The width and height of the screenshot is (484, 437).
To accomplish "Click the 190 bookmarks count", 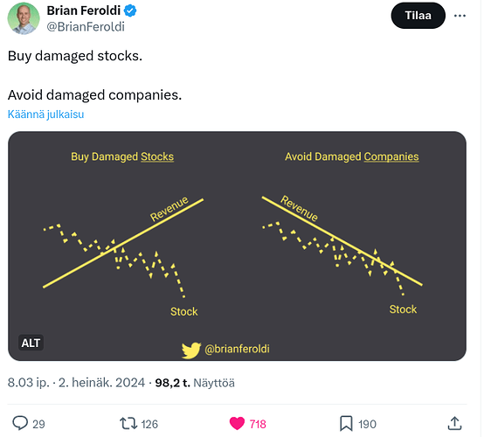I will 367,424.
